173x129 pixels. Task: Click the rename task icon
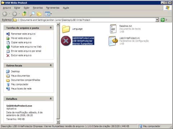point(8,34)
